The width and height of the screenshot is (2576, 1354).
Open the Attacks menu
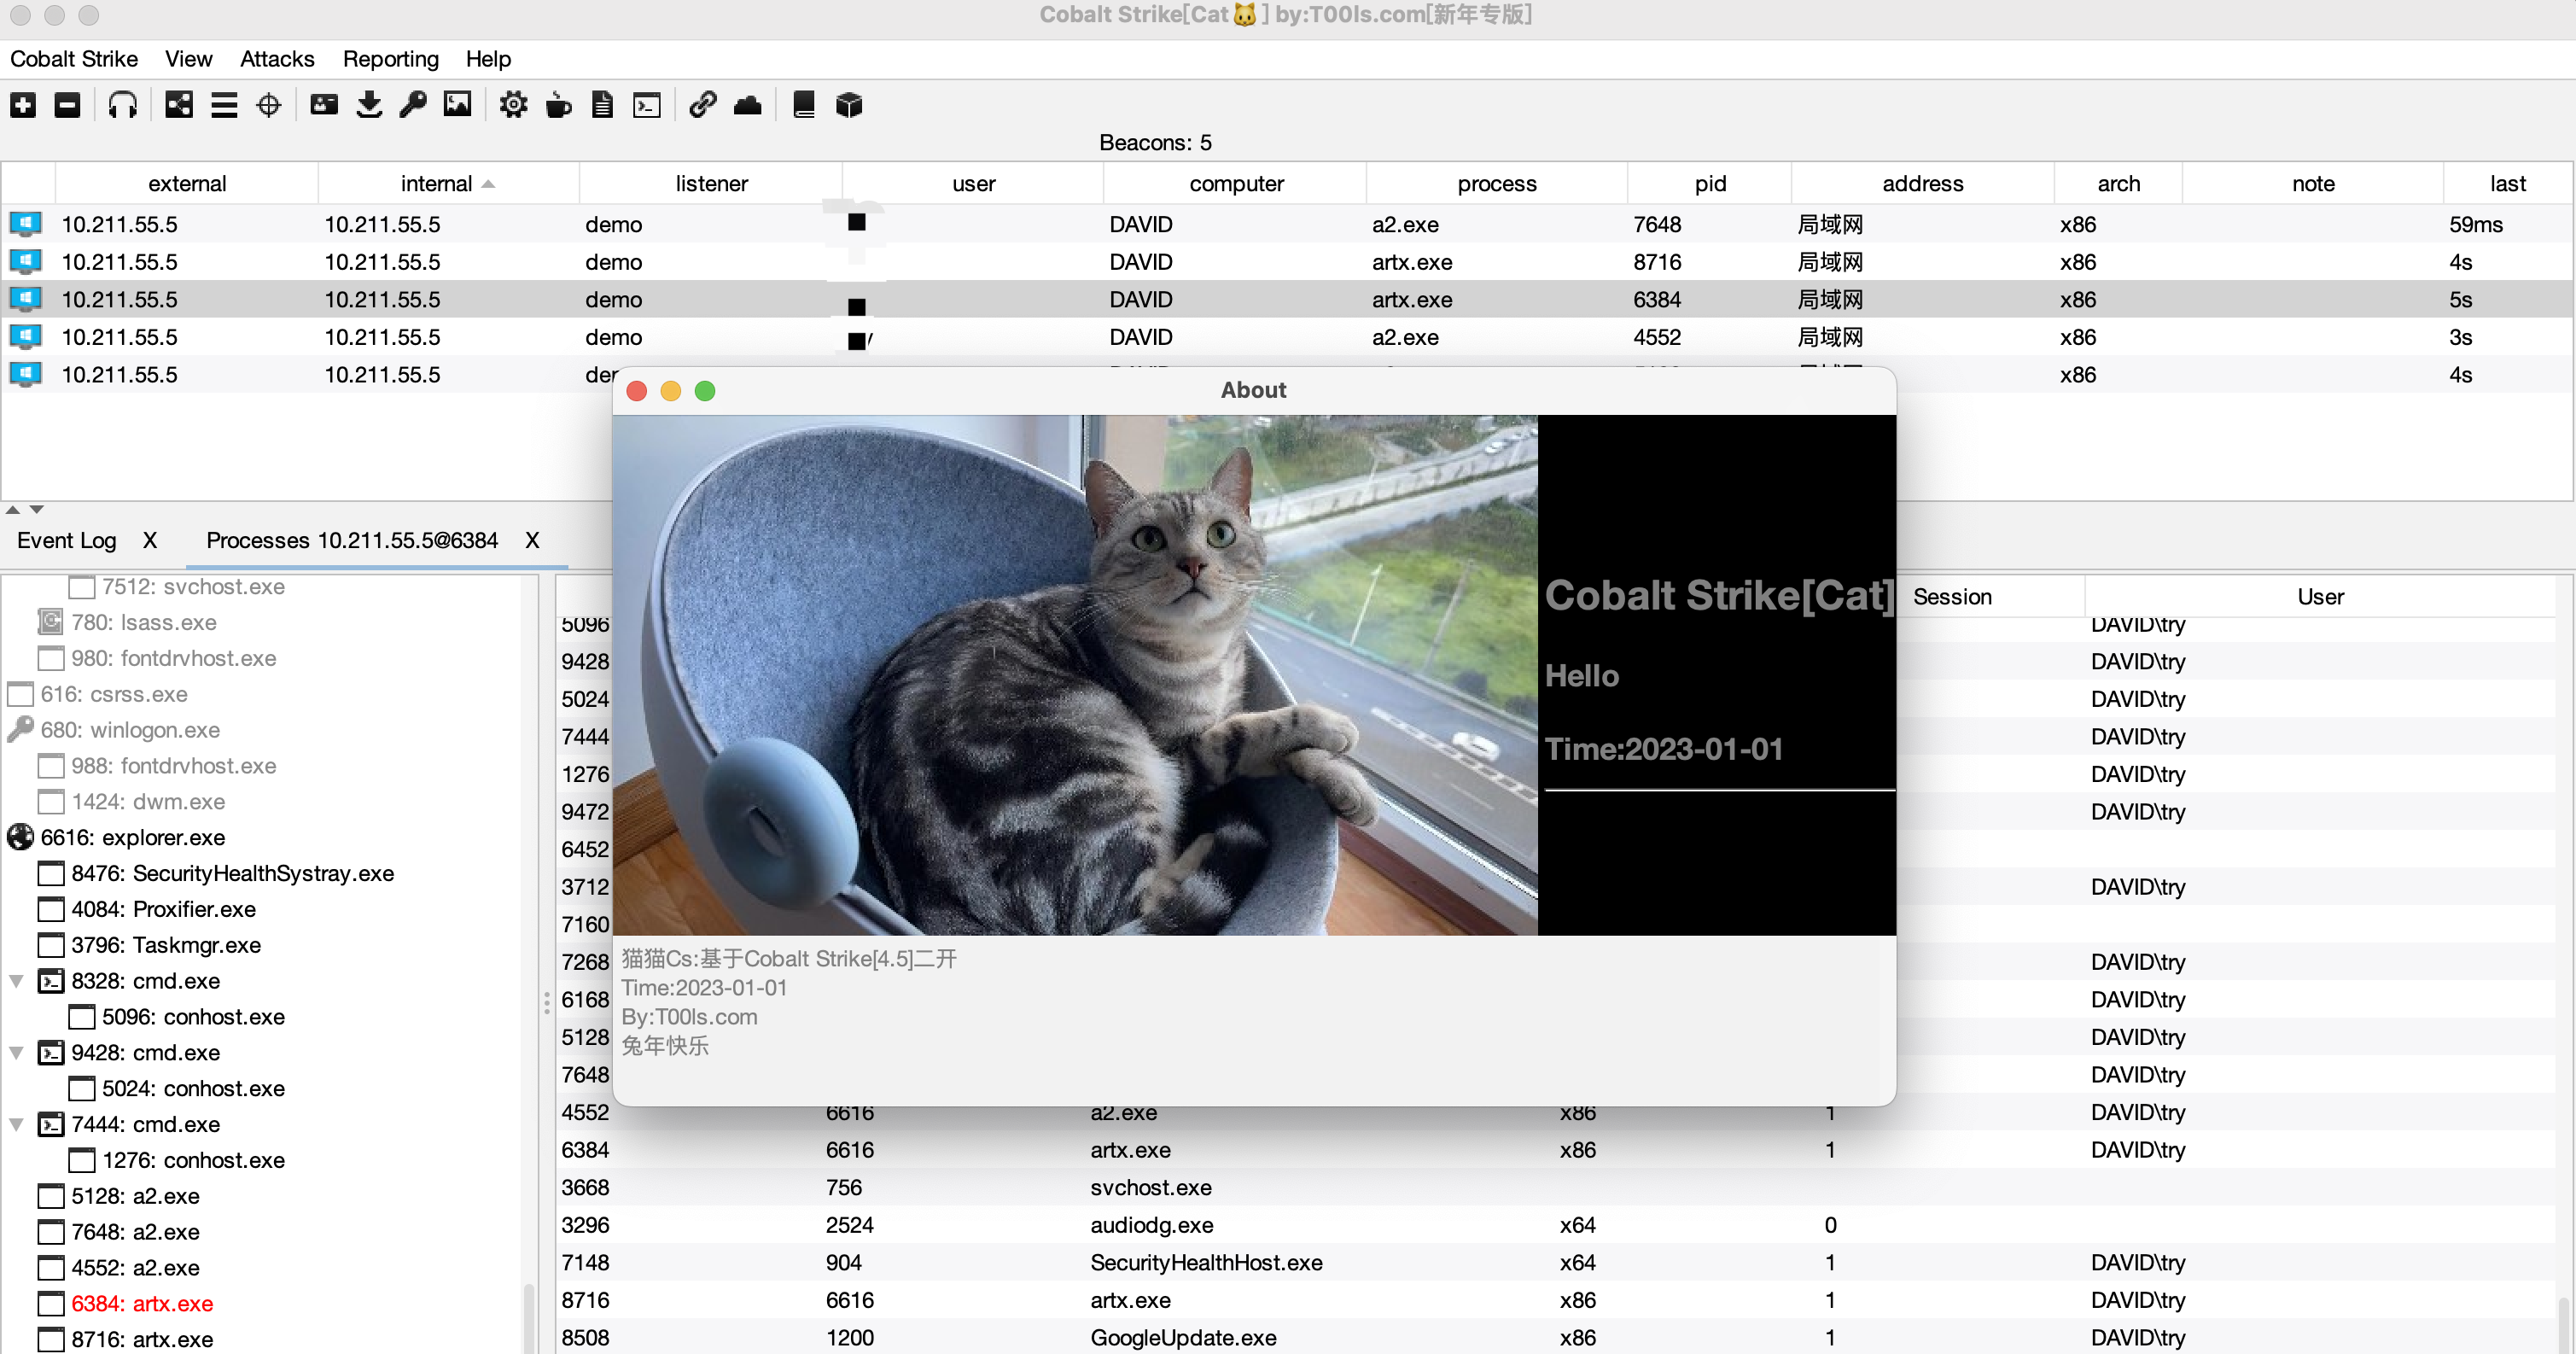[x=277, y=59]
